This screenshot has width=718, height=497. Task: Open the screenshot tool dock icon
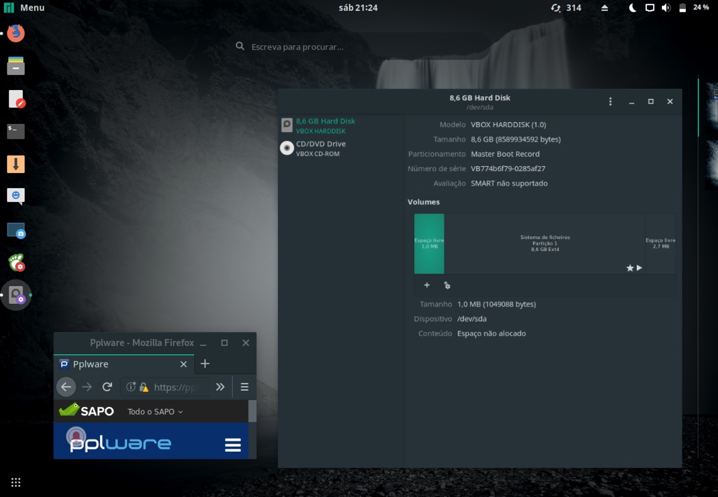point(16,230)
